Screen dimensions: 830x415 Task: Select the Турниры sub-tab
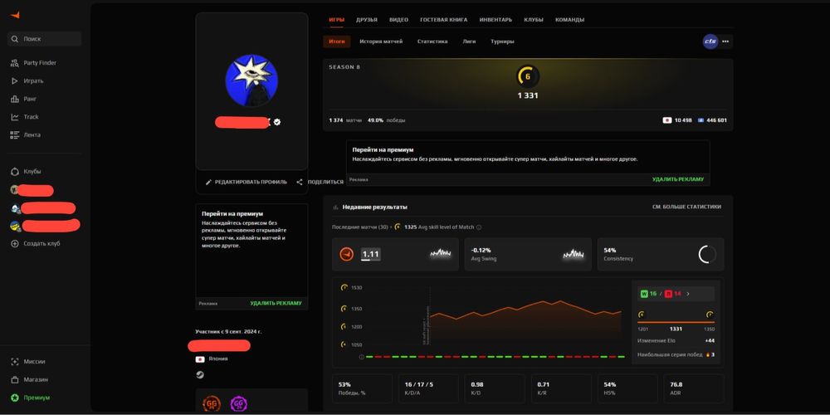click(x=502, y=41)
